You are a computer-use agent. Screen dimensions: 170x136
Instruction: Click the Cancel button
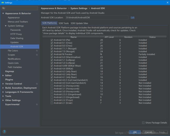click(149, 132)
